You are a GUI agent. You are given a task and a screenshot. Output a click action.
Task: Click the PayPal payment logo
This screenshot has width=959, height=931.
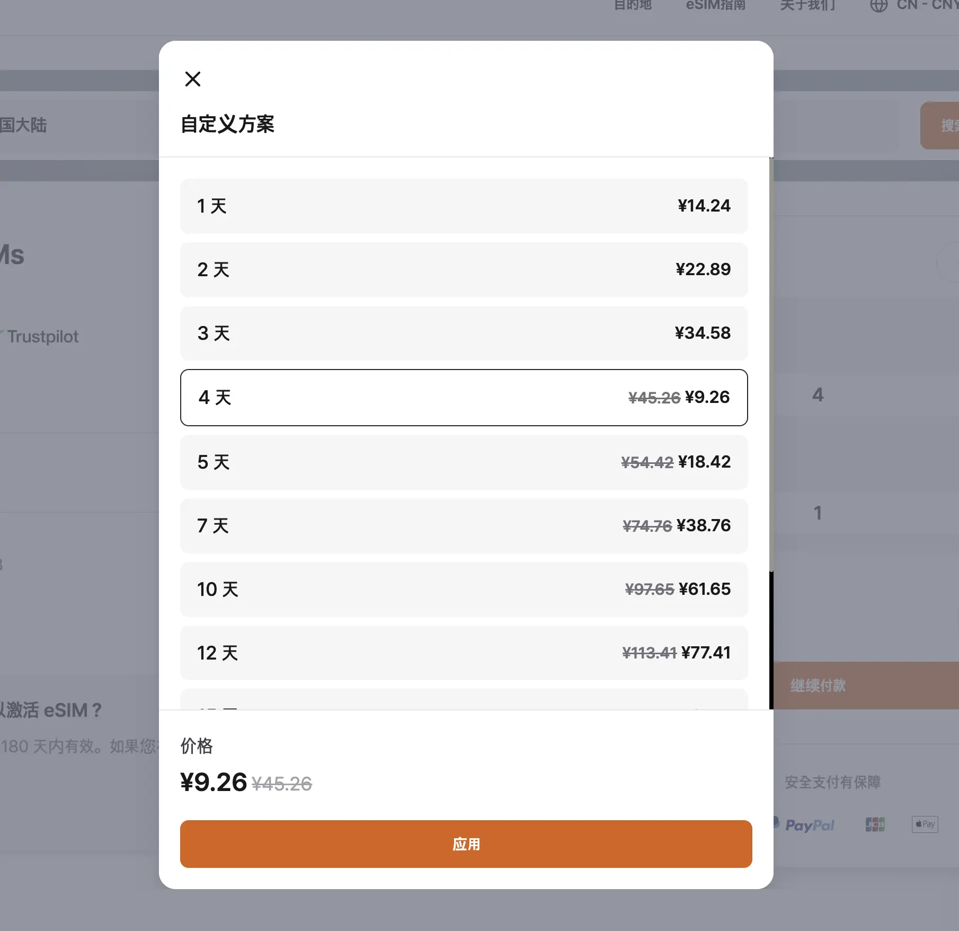809,824
